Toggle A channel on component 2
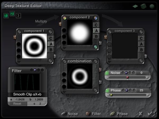Viewport: 159px width, 119px height. point(96,31)
